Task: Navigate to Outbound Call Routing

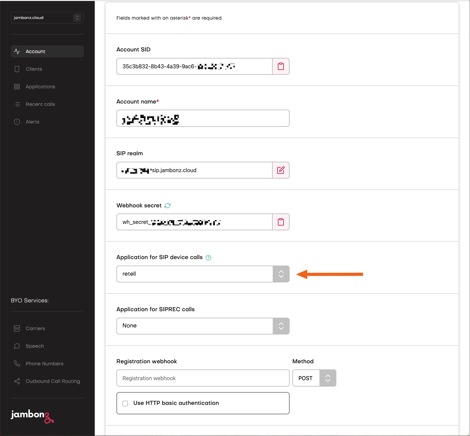Action: [x=52, y=381]
